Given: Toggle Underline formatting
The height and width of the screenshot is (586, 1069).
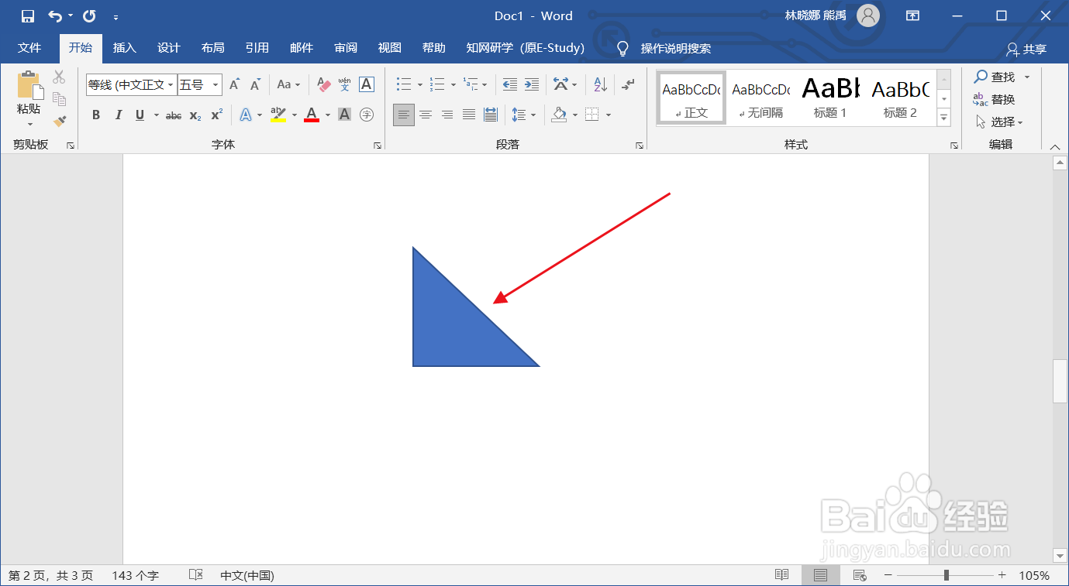Looking at the screenshot, I should 140,115.
